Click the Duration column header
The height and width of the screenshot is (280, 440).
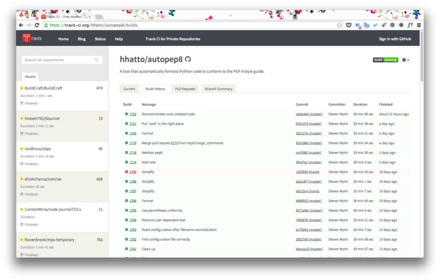coord(360,104)
